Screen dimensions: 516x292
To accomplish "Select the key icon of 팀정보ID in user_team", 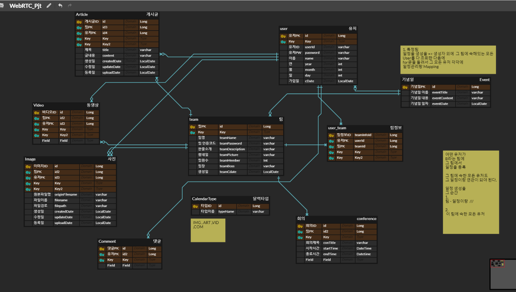I will (x=331, y=135).
